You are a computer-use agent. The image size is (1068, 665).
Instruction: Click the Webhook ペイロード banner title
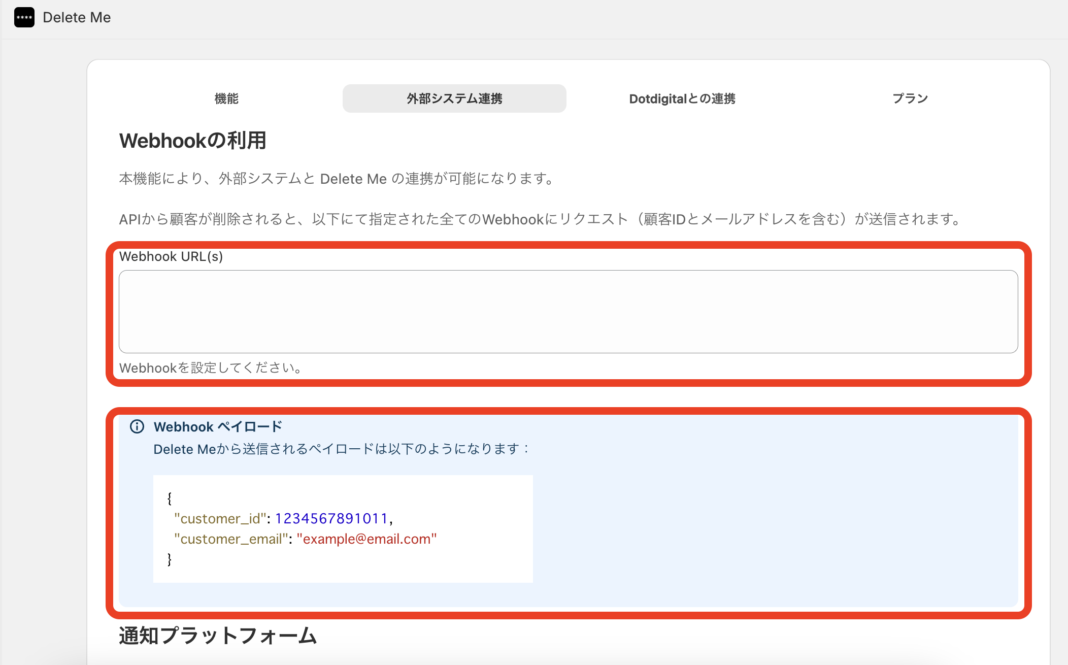[x=218, y=426]
